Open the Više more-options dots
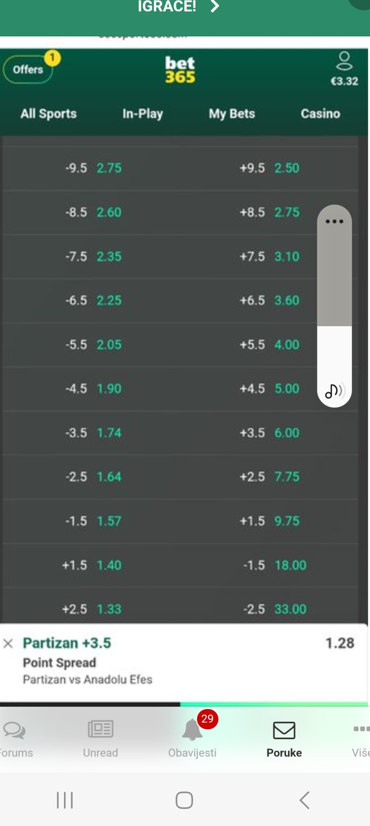The height and width of the screenshot is (826, 370). point(361,729)
